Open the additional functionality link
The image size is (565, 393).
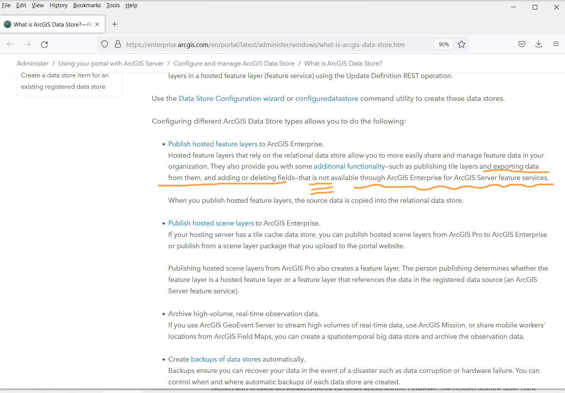click(349, 166)
